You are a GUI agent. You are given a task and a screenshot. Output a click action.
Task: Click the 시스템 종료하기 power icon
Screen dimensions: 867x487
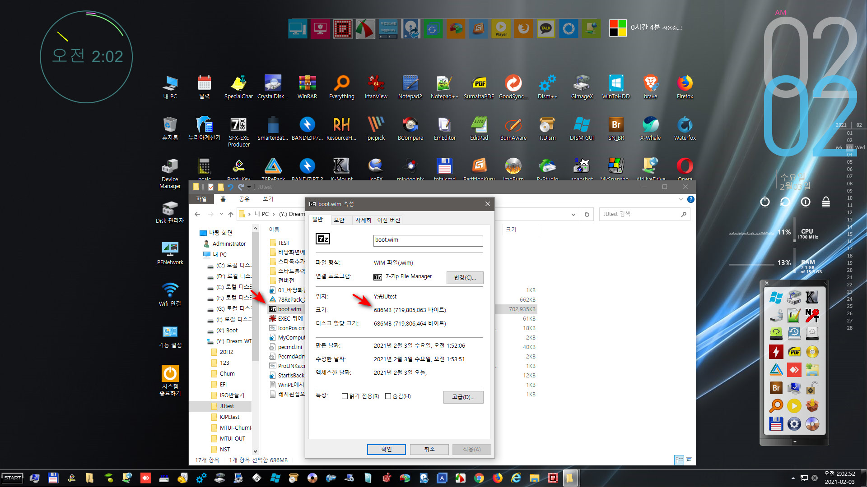(170, 380)
